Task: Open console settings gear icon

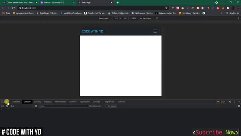Action: point(239,106)
